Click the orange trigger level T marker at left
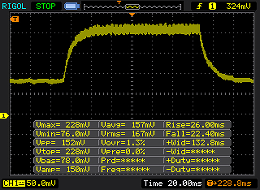 click(x=14, y=19)
